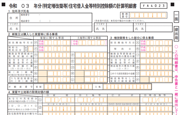Click the ㋡ 居住用部分の金額 field

click(156, 73)
